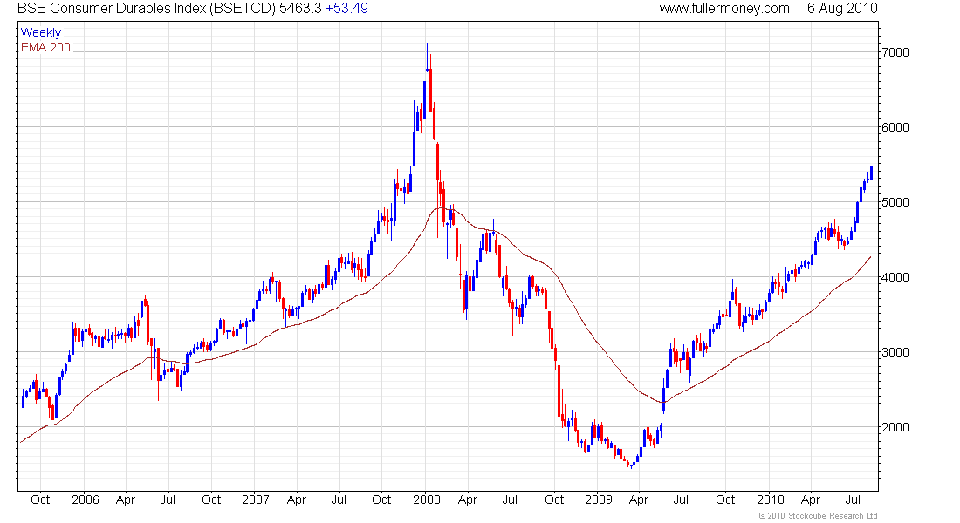
Task: Click the 7000 price axis label
Action: pyautogui.click(x=895, y=52)
